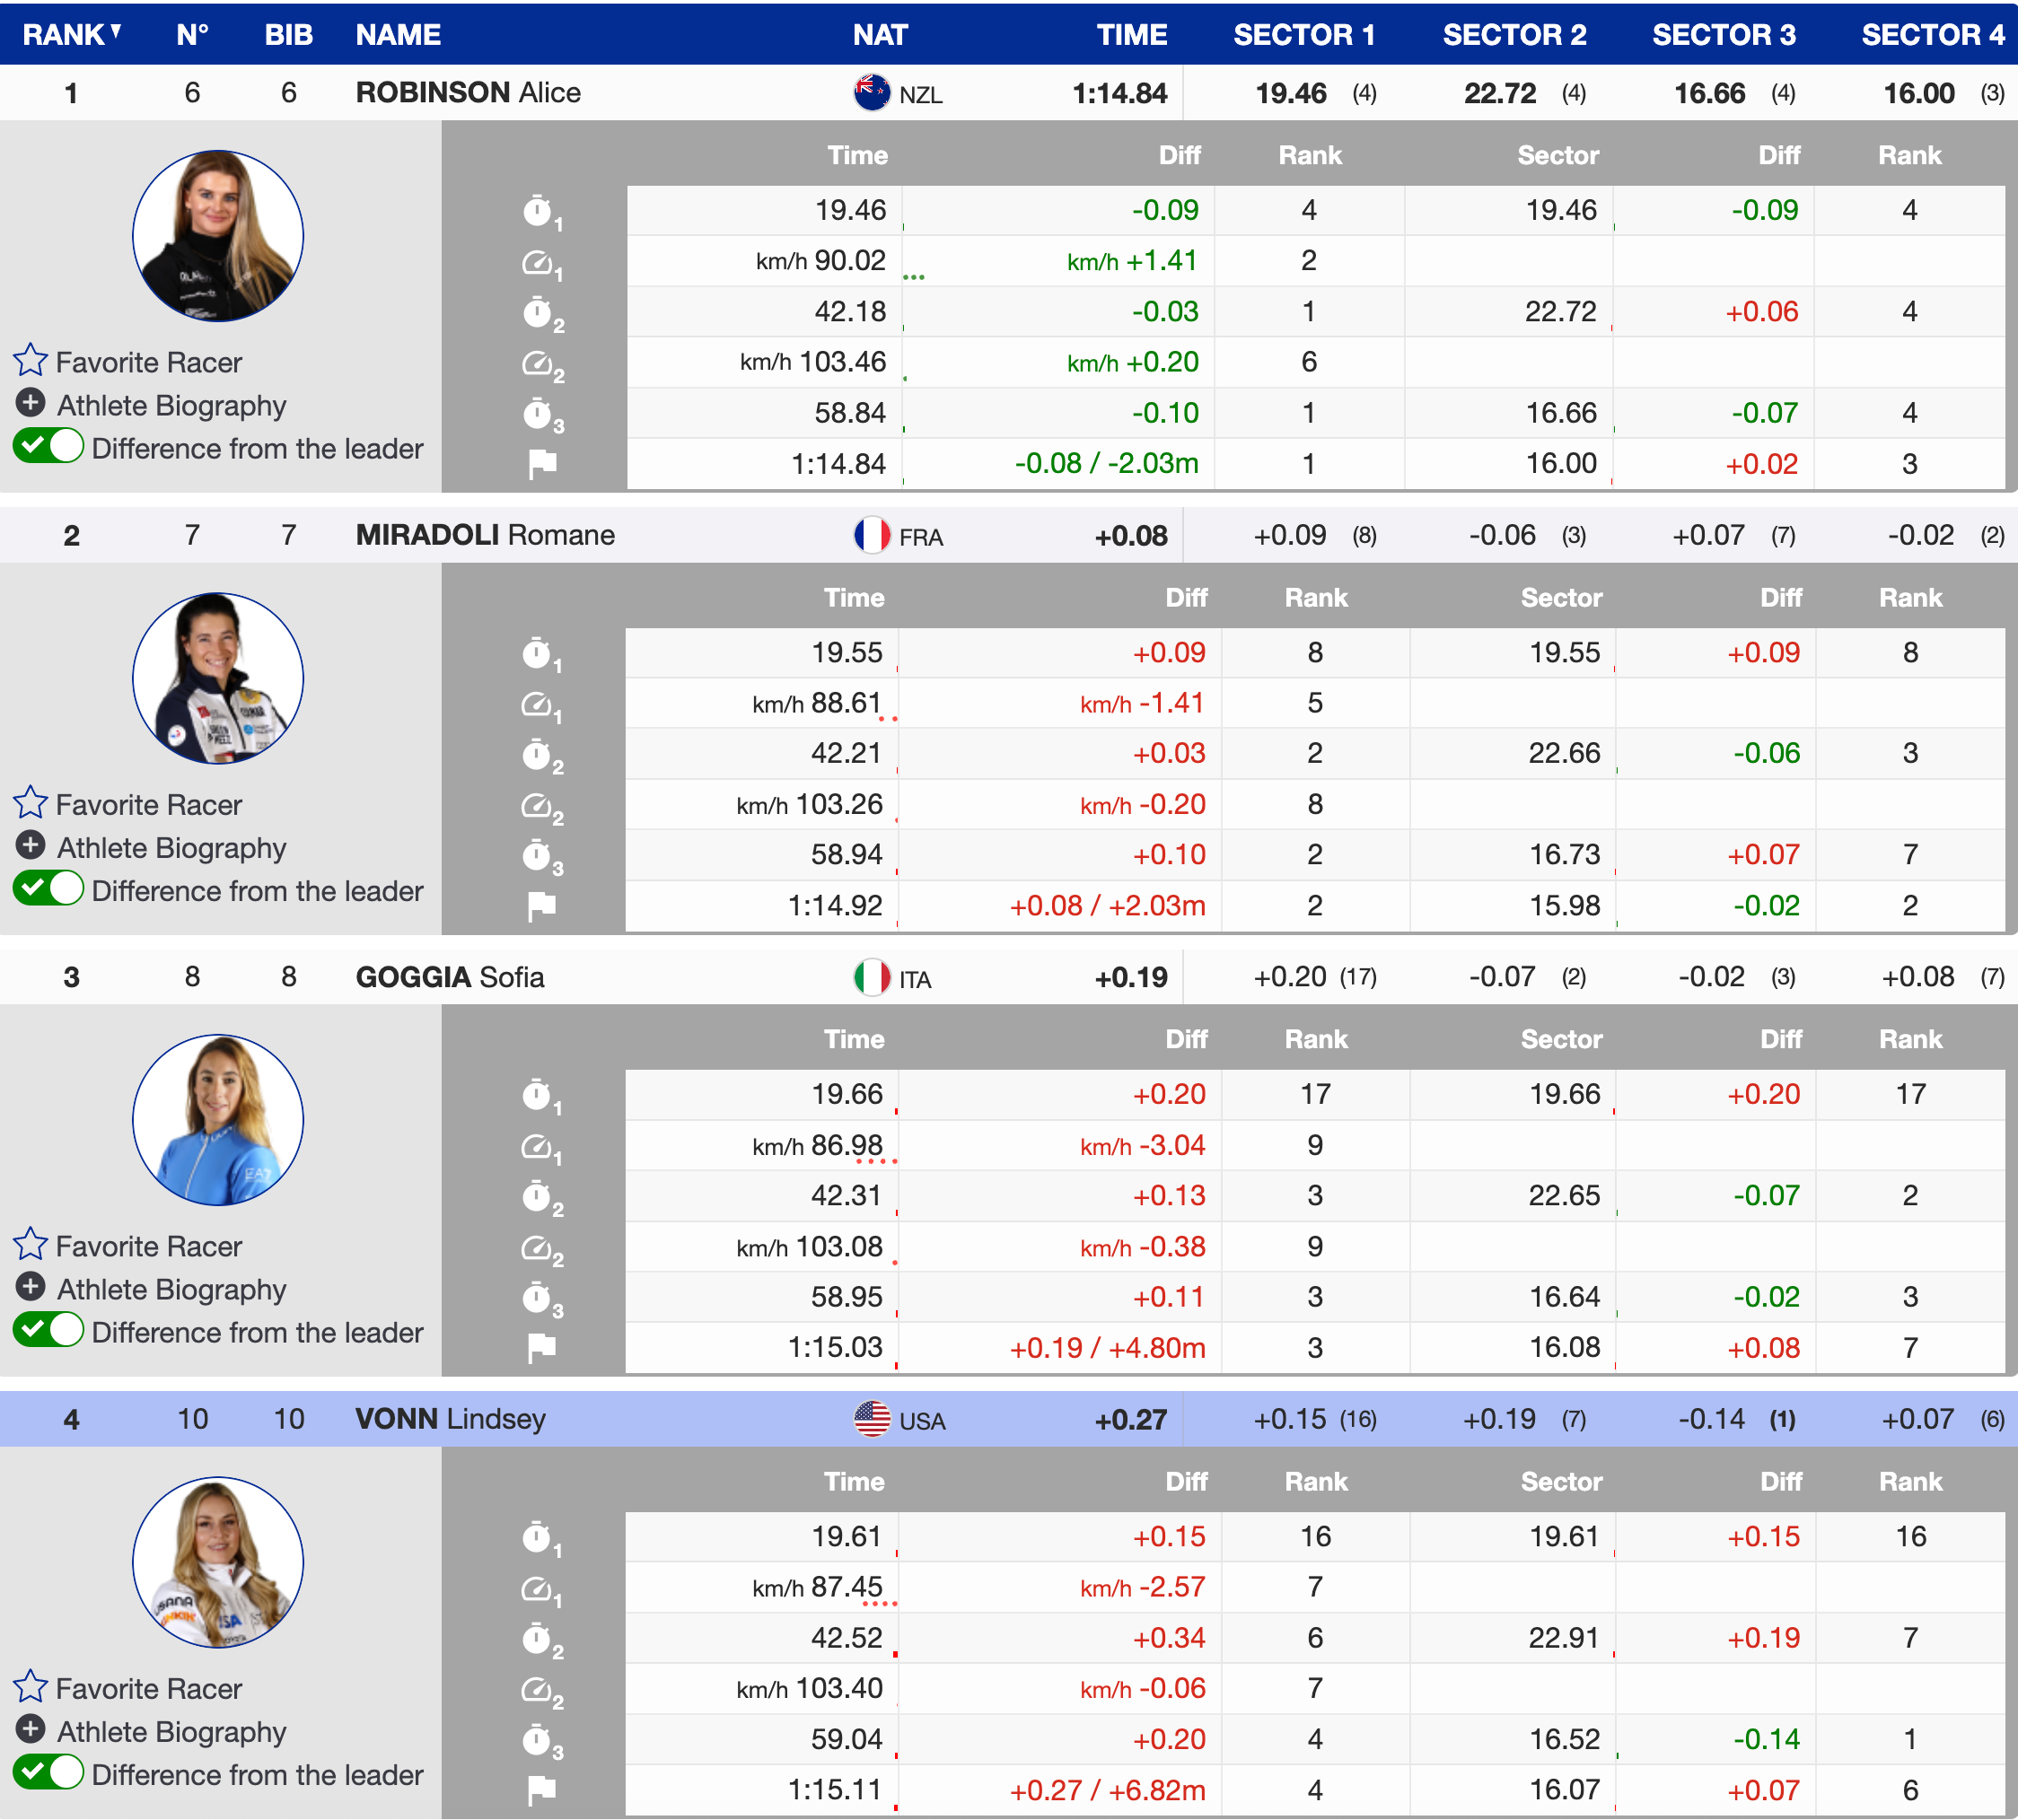Click Lindsey Vonn's Favorite Racer star icon
The image size is (2018, 1820).
pos(30,1686)
